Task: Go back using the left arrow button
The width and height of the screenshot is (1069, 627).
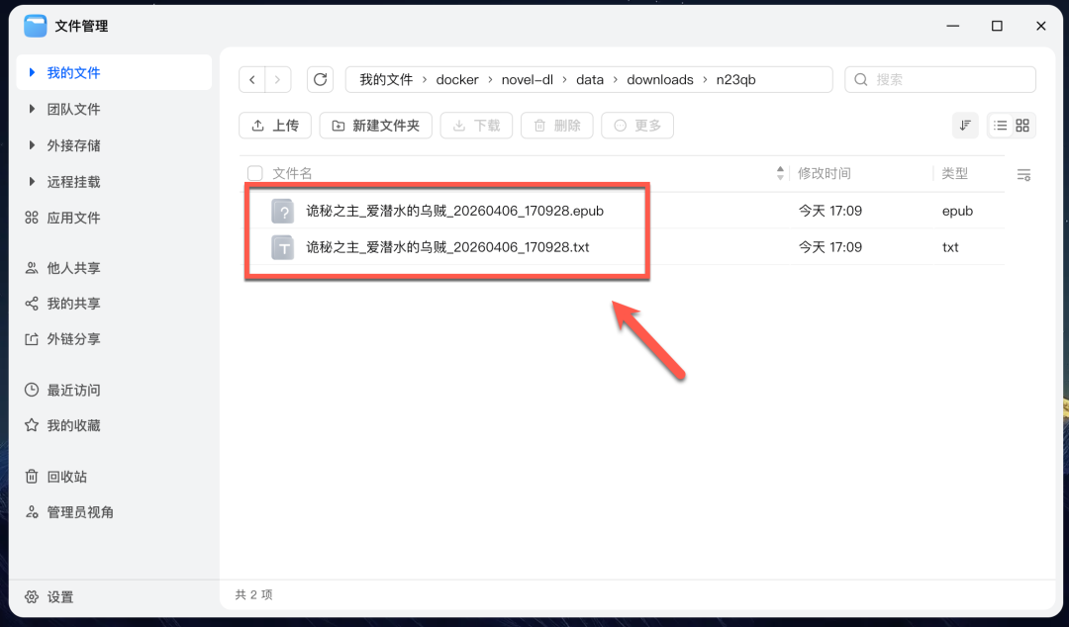Action: click(253, 80)
